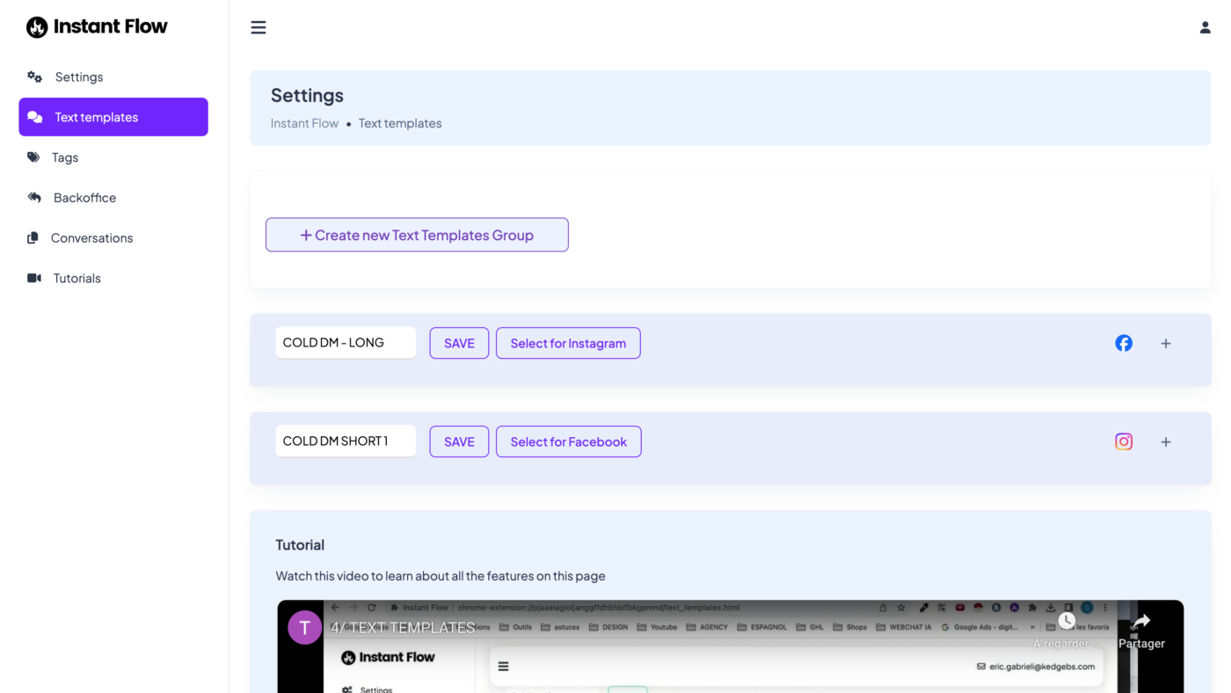The width and height of the screenshot is (1231, 693).
Task: Click Create new Text Templates Group button
Action: [x=417, y=235]
